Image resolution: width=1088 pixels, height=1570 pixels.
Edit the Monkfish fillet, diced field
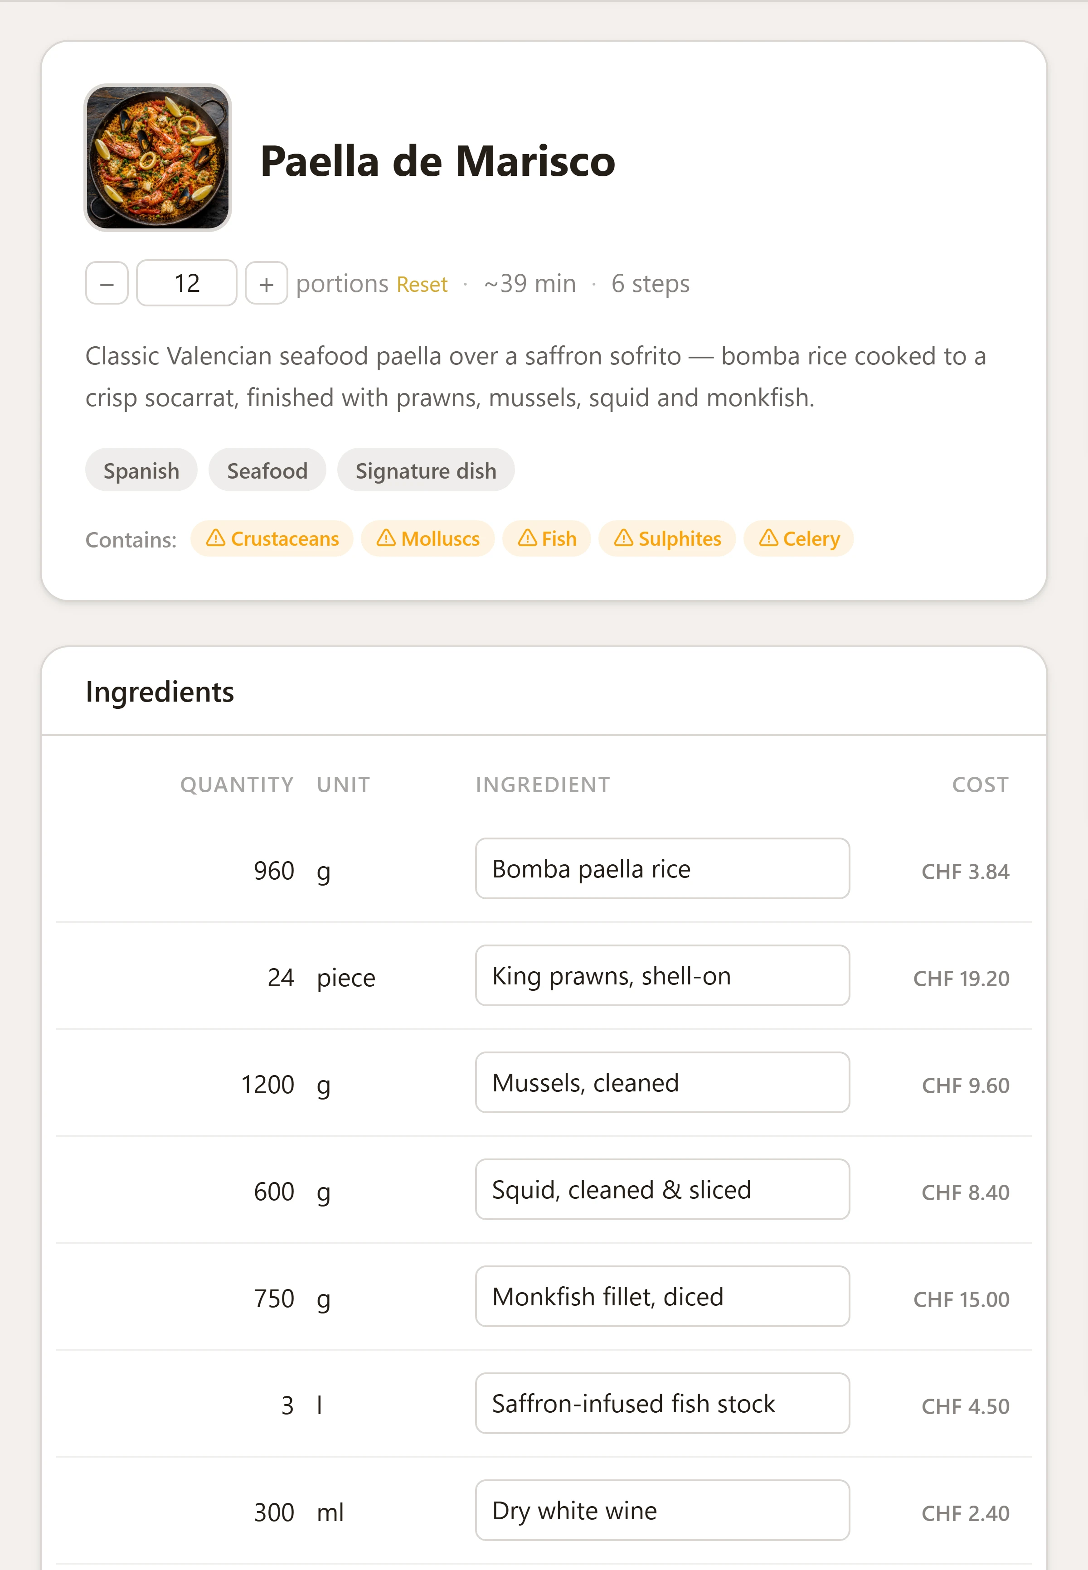(x=663, y=1297)
